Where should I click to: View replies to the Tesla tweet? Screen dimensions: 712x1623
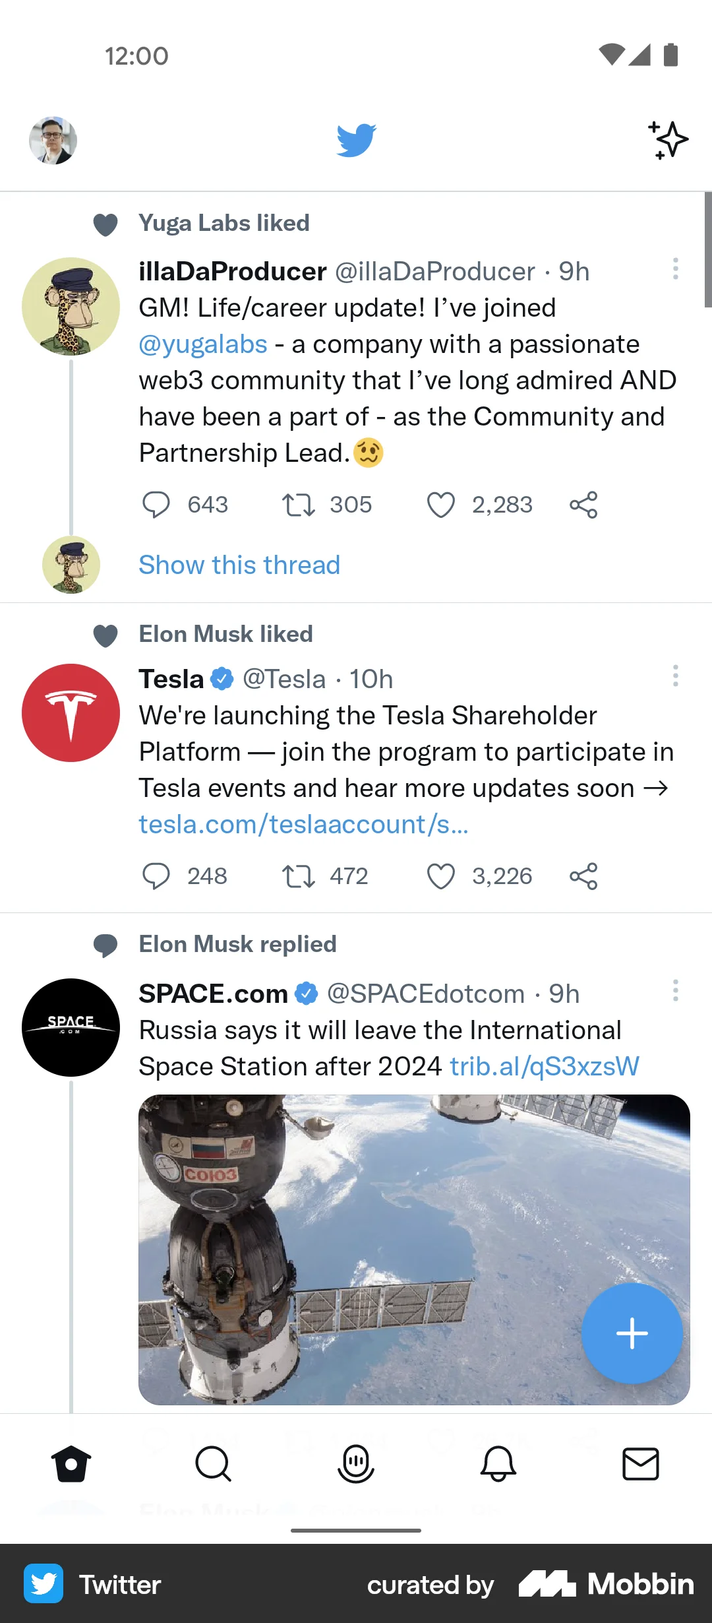[x=158, y=875]
